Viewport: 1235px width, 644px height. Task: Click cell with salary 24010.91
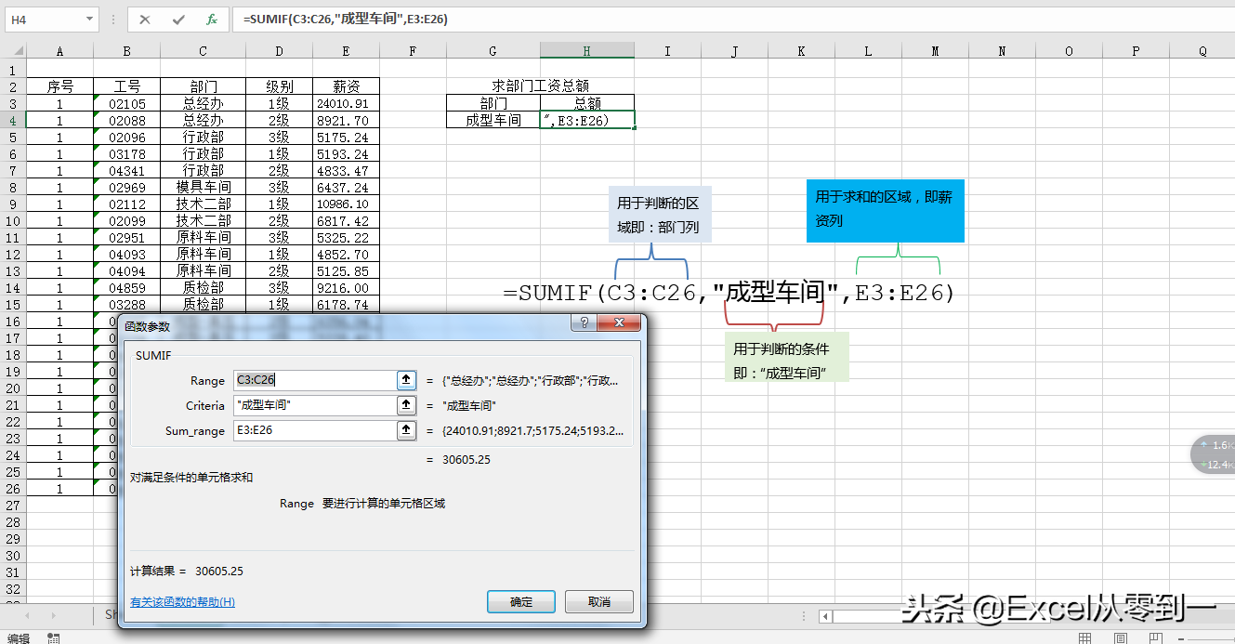(x=346, y=103)
